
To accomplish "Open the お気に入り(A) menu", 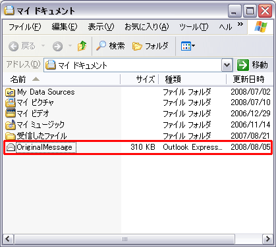I will 147,27.
